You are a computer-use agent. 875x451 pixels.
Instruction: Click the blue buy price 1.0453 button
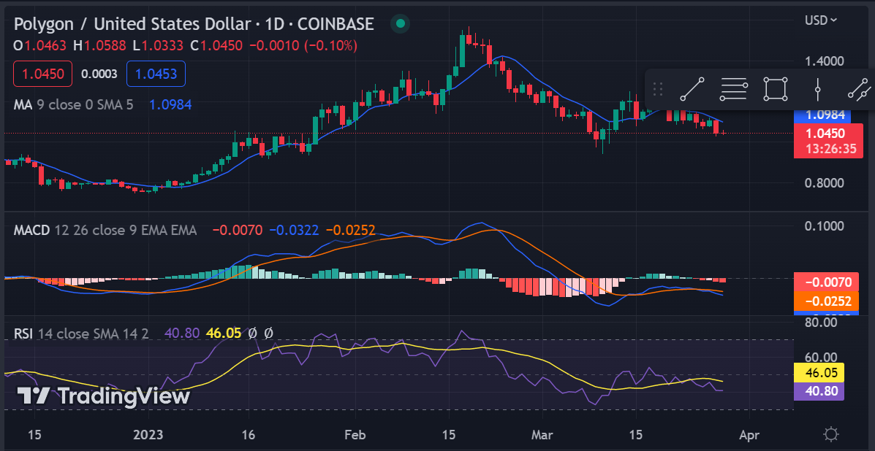point(156,74)
